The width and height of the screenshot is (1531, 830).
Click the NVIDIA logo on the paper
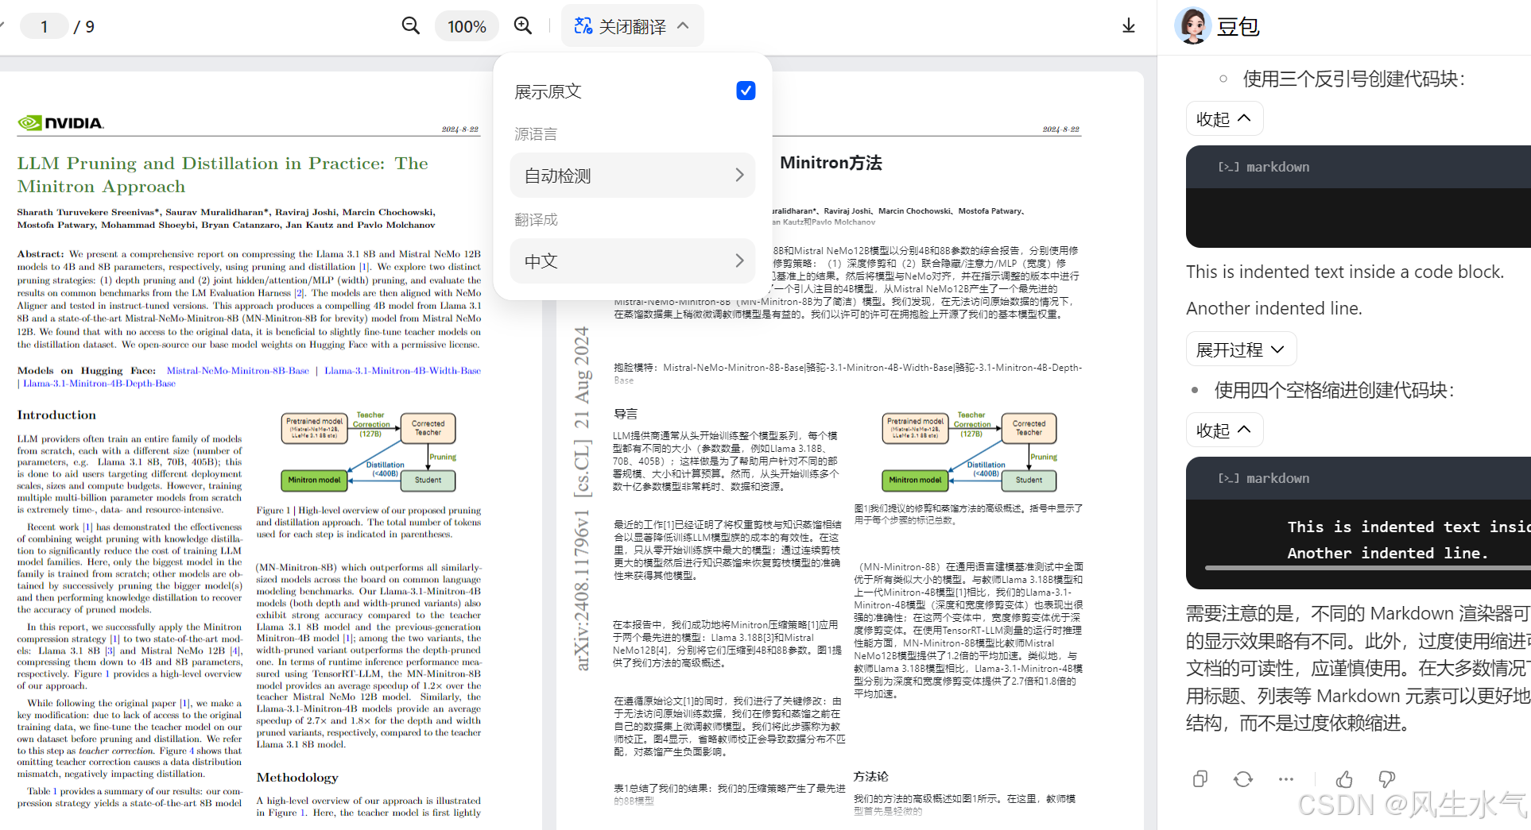pyautogui.click(x=60, y=123)
